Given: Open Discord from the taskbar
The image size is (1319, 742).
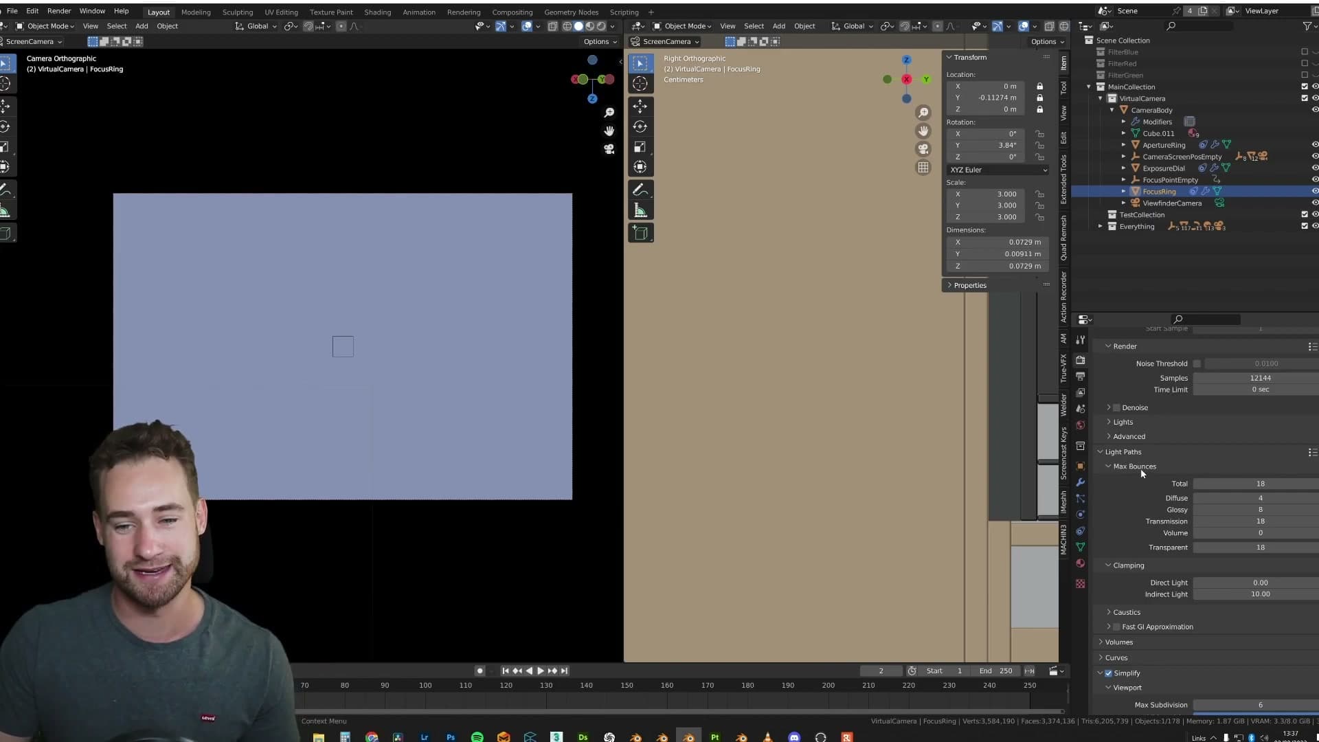Looking at the screenshot, I should coord(794,737).
